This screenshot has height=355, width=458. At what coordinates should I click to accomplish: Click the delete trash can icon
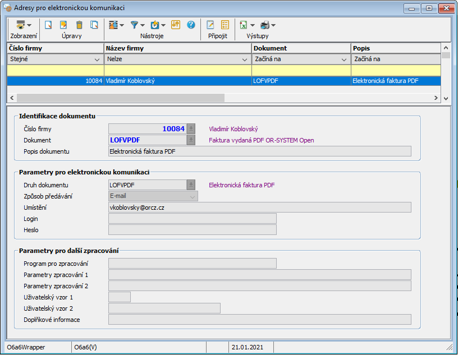click(x=79, y=25)
